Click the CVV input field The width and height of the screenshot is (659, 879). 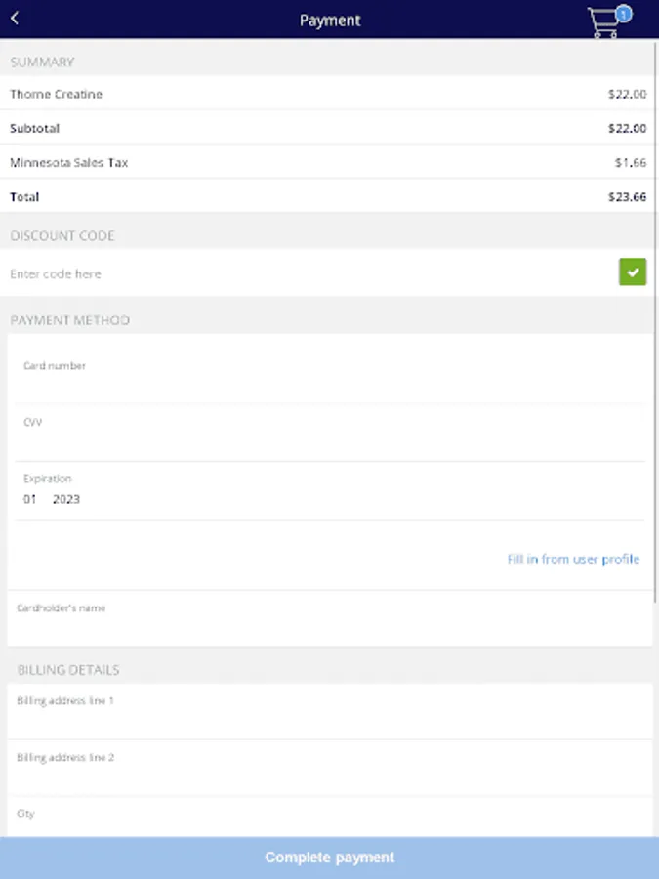(x=330, y=438)
